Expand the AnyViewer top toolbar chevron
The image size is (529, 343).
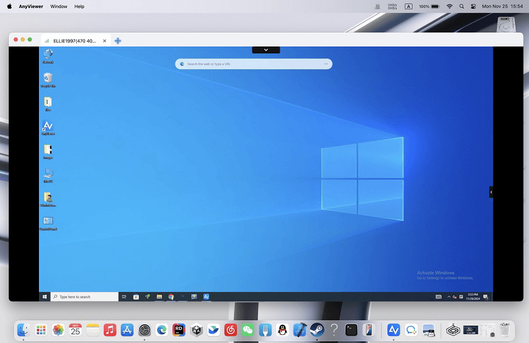[x=266, y=50]
